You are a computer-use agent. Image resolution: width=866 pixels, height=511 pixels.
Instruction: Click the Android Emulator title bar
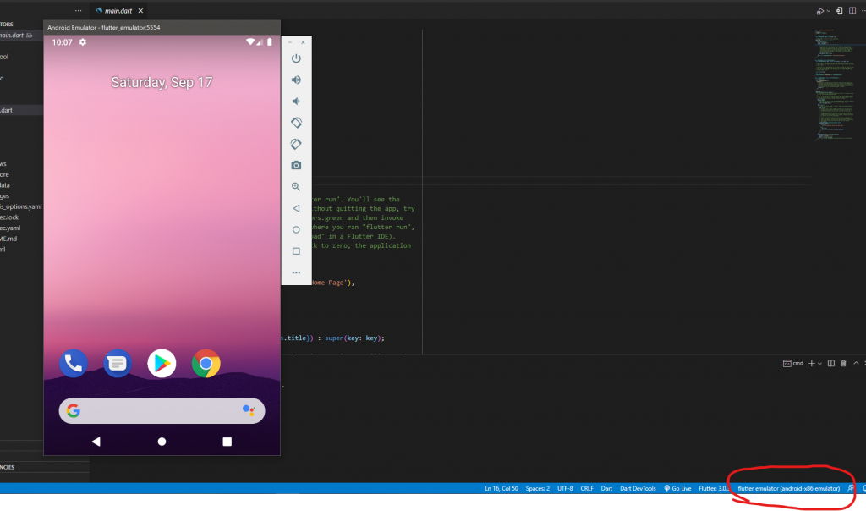pyautogui.click(x=162, y=27)
